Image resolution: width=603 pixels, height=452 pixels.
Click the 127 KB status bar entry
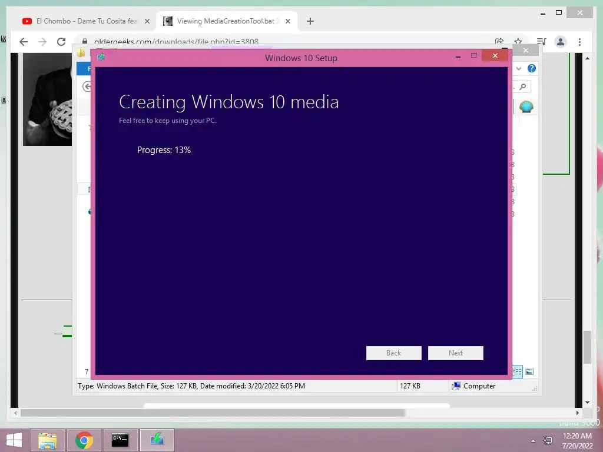tap(410, 386)
